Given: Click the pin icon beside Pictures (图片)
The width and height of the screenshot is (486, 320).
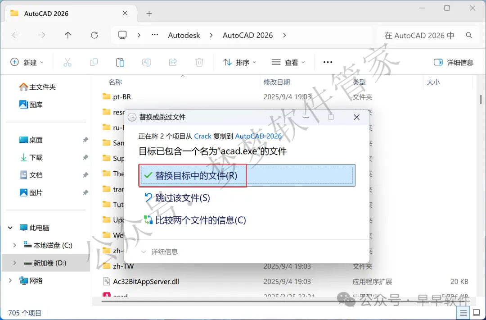Looking at the screenshot, I should tap(85, 193).
